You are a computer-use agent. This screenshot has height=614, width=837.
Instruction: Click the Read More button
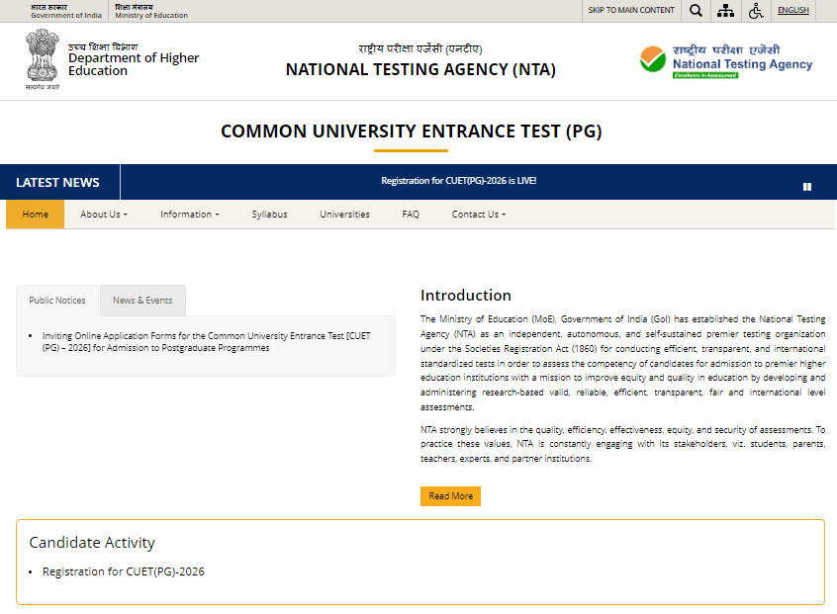pos(450,495)
